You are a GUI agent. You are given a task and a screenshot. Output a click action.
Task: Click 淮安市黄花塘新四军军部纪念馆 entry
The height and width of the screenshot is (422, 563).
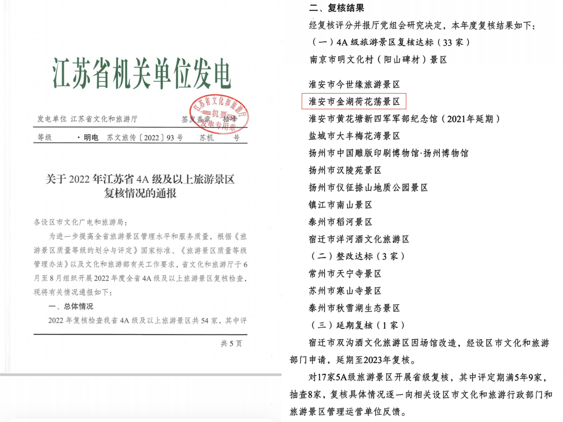coord(404,119)
